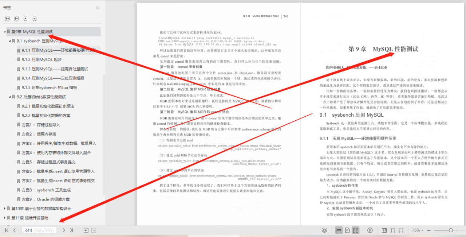Open the 75% zoom level dropdown

[x=417, y=230]
